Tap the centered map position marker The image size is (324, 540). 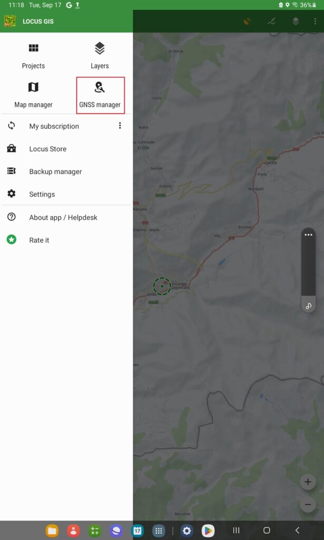(162, 287)
